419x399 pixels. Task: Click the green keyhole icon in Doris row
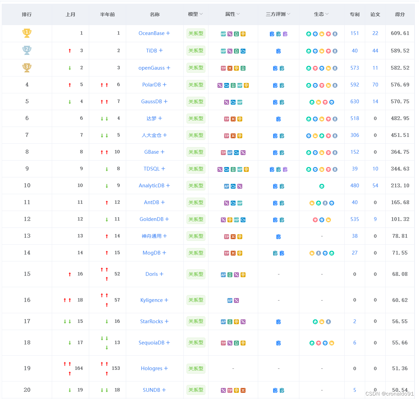click(x=230, y=275)
